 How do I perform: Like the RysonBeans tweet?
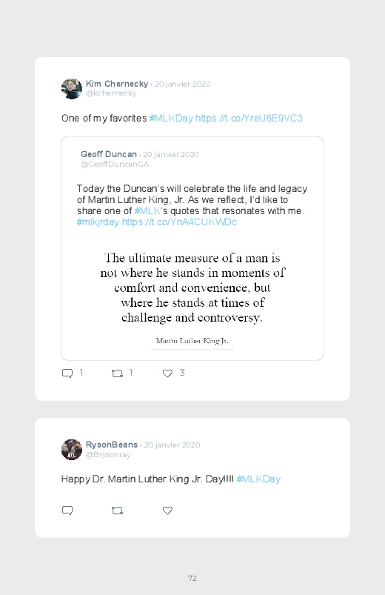[167, 511]
